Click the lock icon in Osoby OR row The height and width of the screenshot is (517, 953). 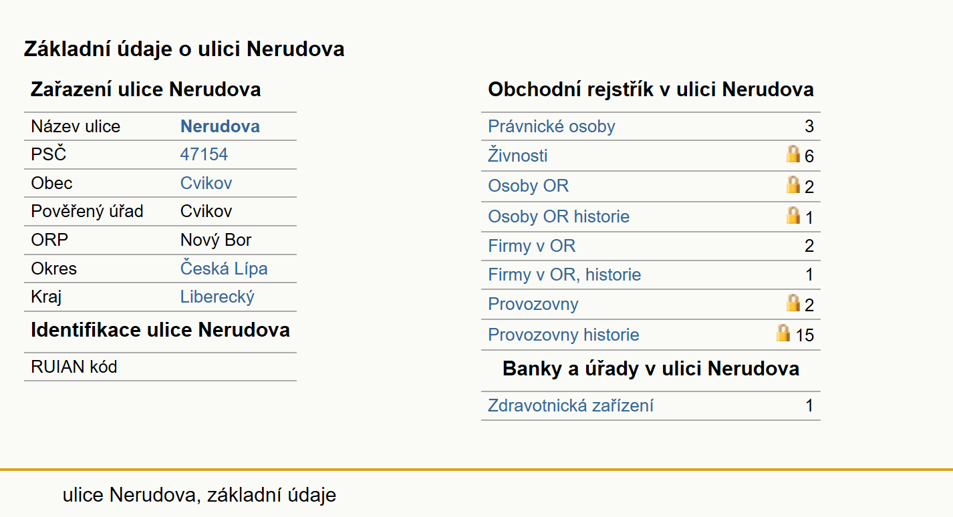(793, 185)
